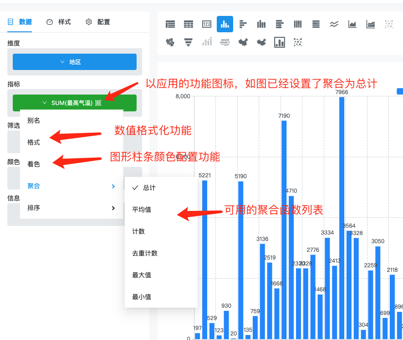The width and height of the screenshot is (403, 340).
Task: Select 平均值 as the aggregation function
Action: (x=141, y=209)
